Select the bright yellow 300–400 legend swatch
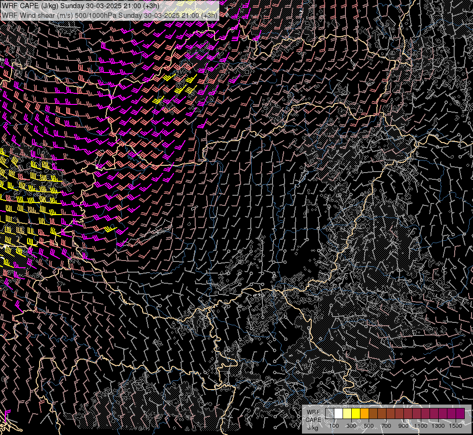 click(x=356, y=414)
